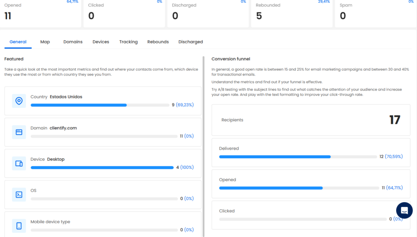This screenshot has height=237, width=417.
Task: Switch to the General tab
Action: [18, 42]
